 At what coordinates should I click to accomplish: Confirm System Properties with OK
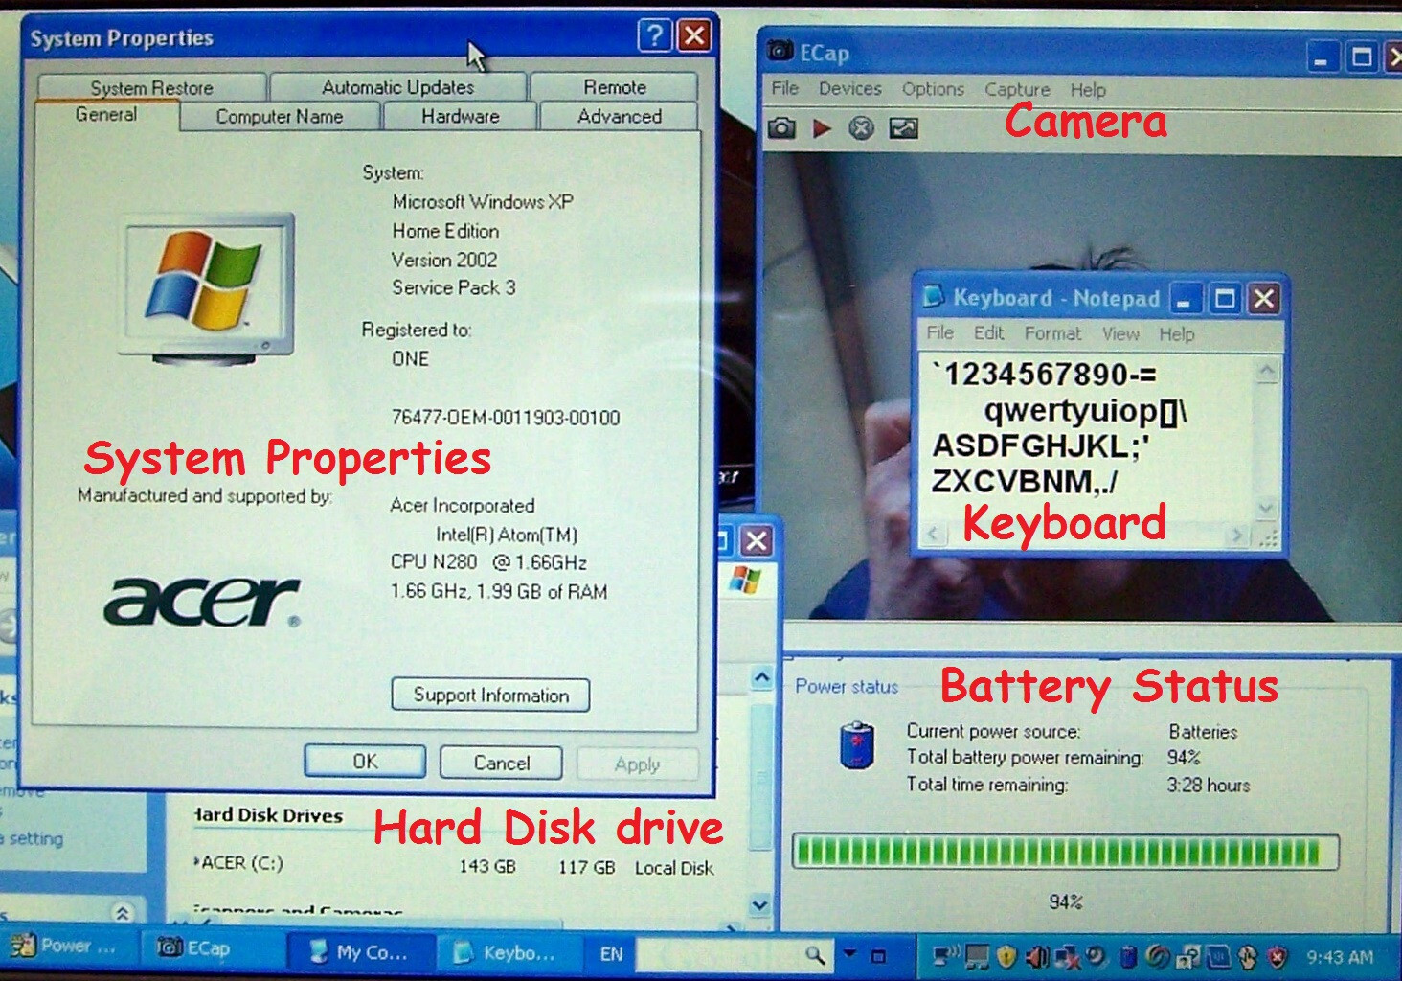365,762
